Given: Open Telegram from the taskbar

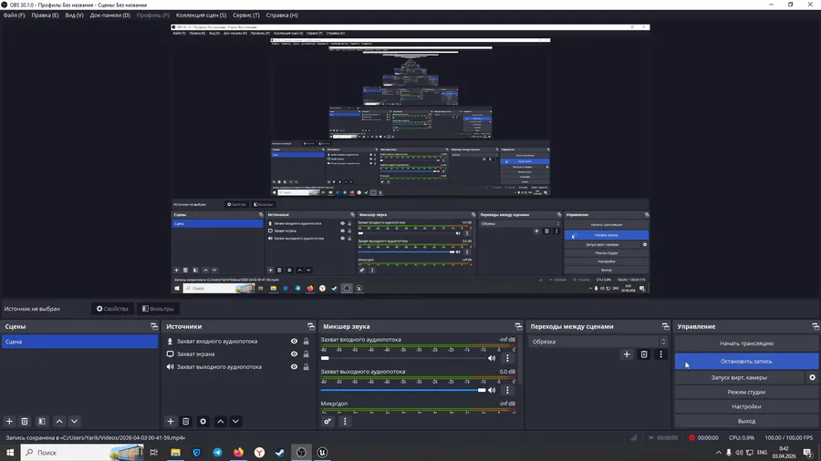Looking at the screenshot, I should click(217, 453).
